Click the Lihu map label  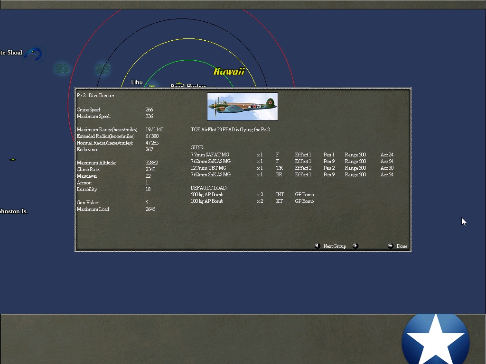coord(137,82)
